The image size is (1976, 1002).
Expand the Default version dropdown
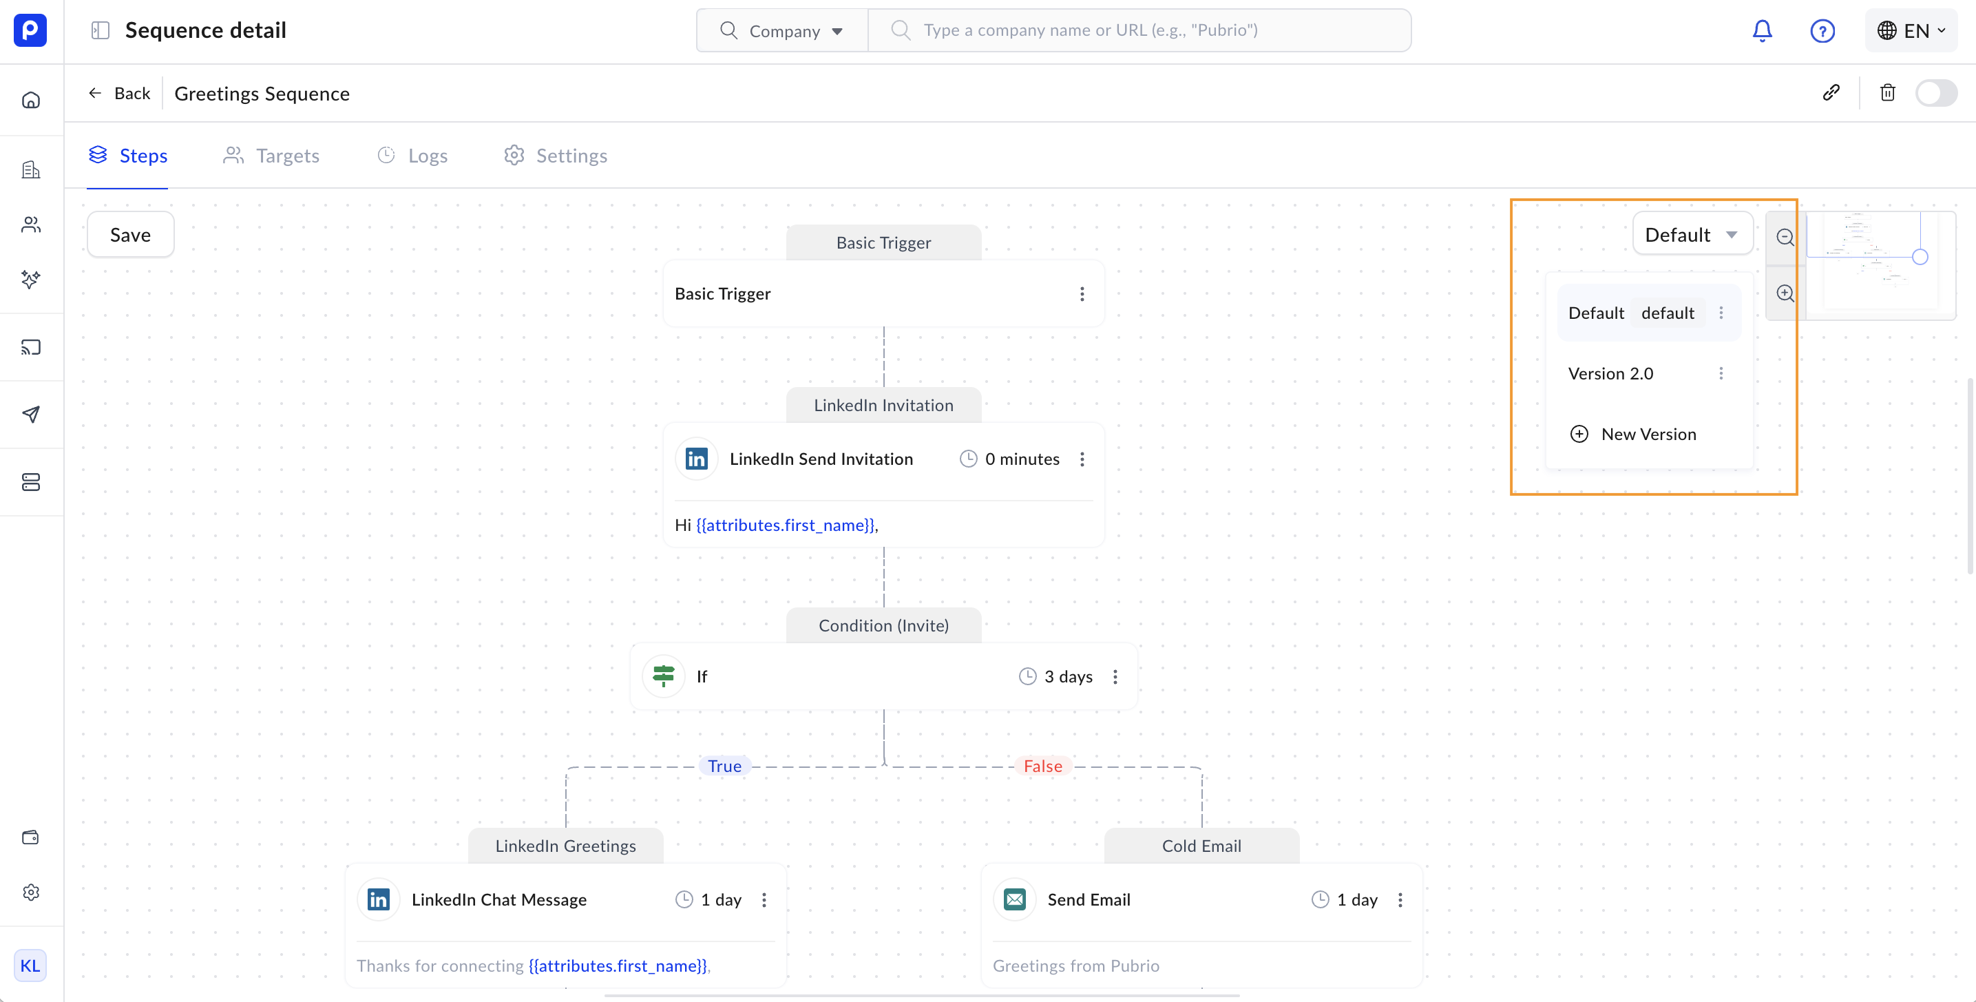1692,235
